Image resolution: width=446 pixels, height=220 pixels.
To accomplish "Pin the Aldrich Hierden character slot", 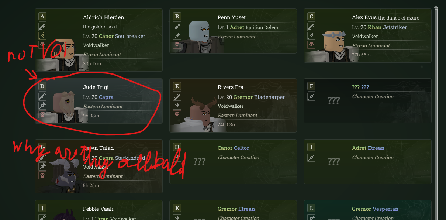I will point(42,36).
